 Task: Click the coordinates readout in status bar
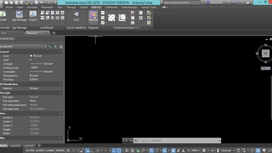(40, 150)
